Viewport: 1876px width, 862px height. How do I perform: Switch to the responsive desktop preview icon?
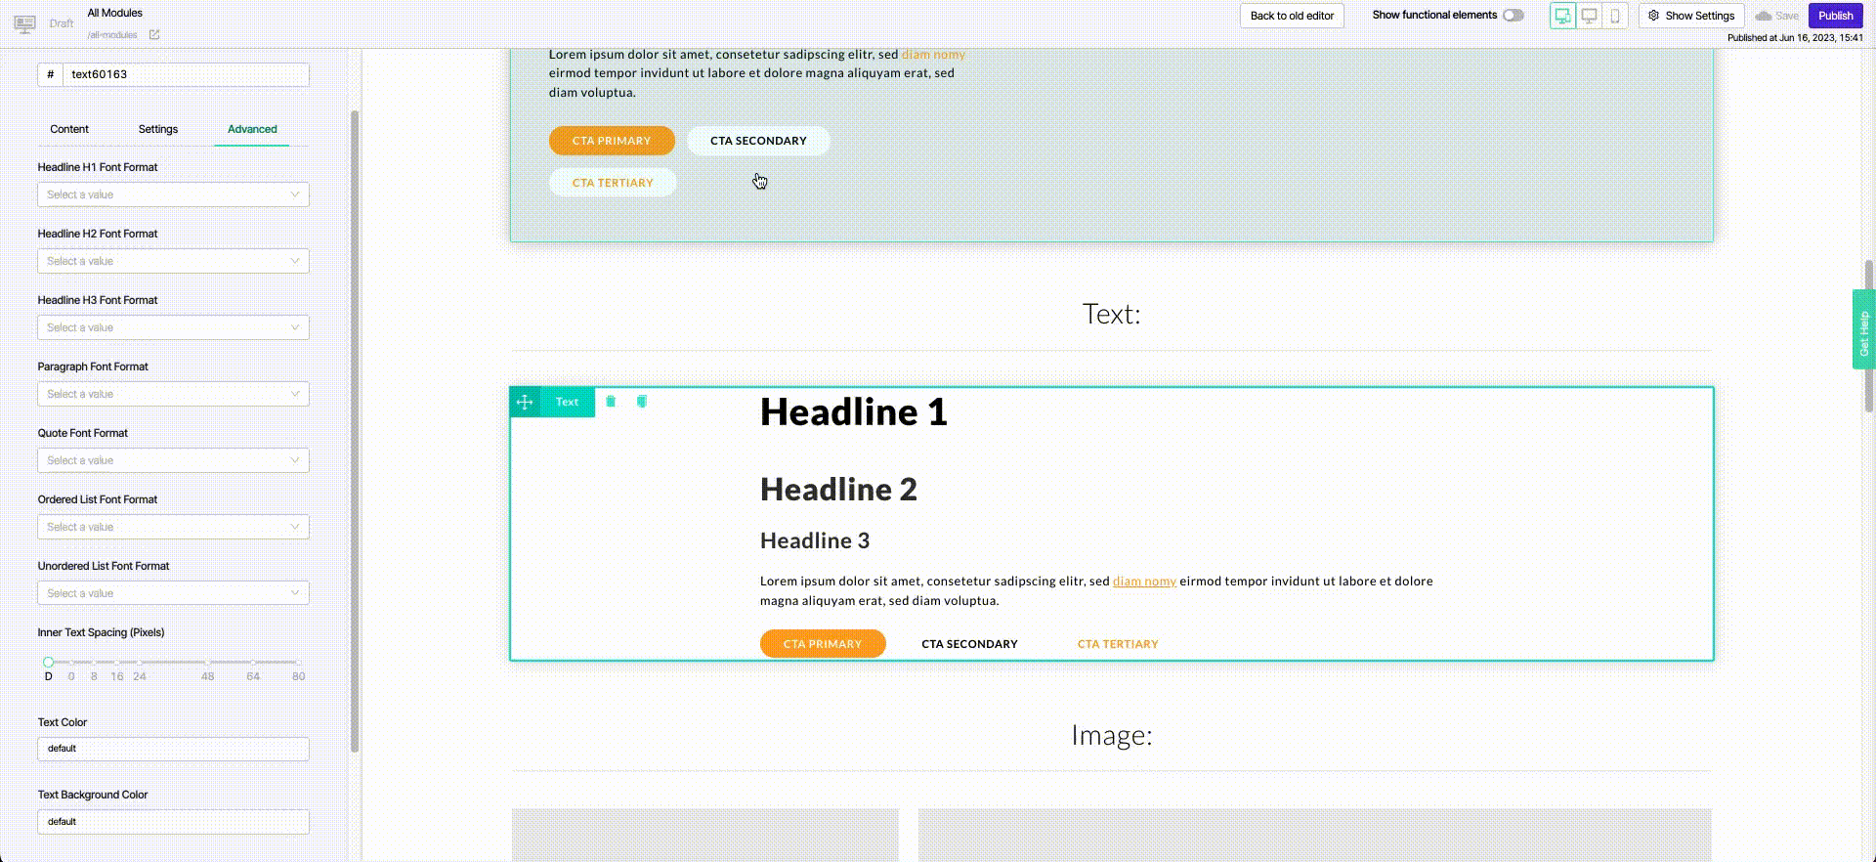click(x=1562, y=16)
